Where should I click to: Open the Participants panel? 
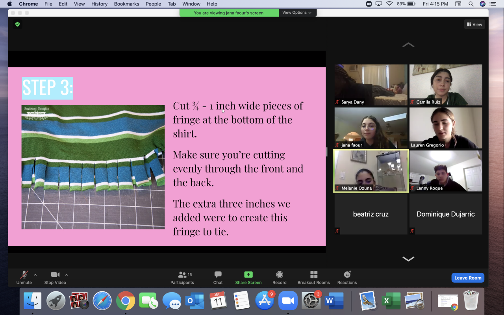pos(182,278)
